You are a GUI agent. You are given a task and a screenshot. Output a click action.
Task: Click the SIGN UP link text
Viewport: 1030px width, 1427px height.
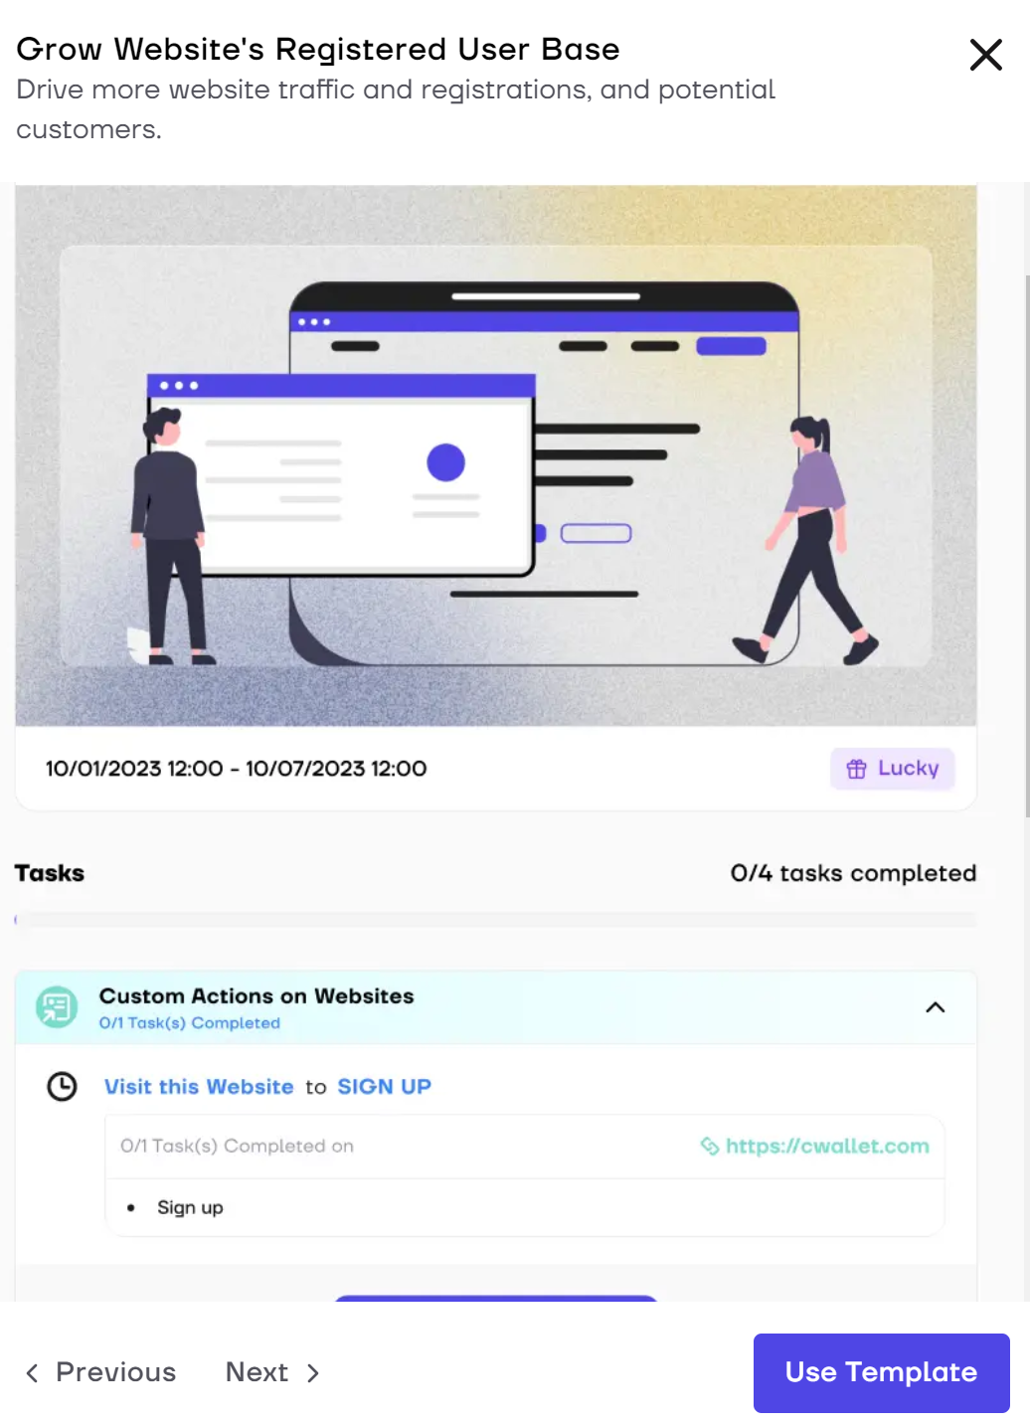click(384, 1086)
